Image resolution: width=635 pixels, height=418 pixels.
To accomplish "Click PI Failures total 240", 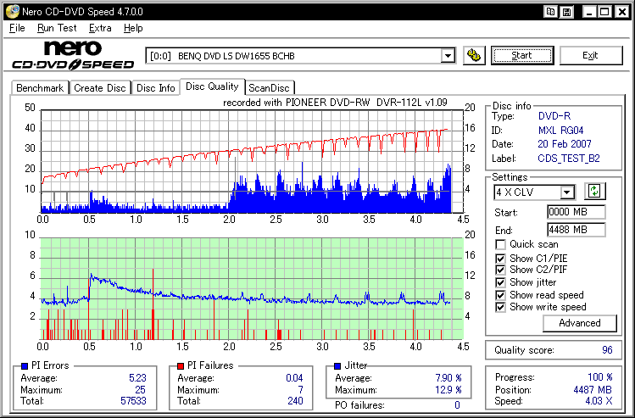I will 295,401.
